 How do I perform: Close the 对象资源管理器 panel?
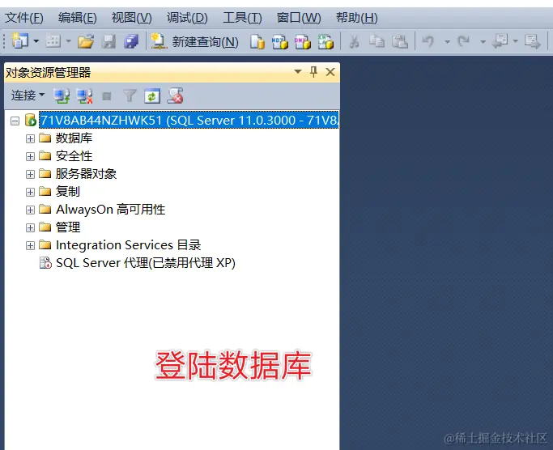tap(330, 72)
